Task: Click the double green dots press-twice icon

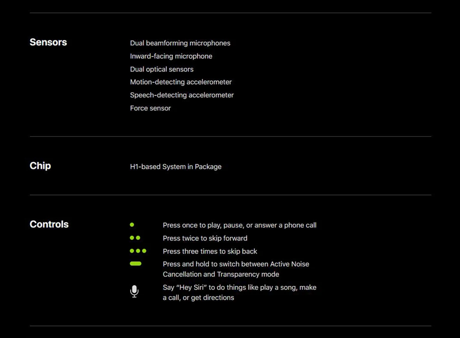Action: click(x=135, y=238)
